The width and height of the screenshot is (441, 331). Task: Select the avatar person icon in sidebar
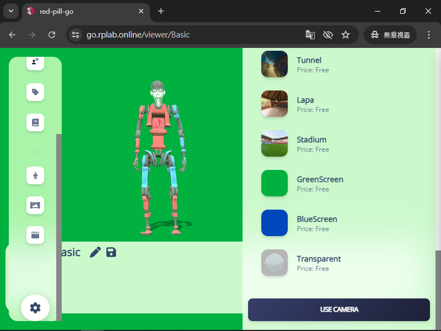pos(35,175)
